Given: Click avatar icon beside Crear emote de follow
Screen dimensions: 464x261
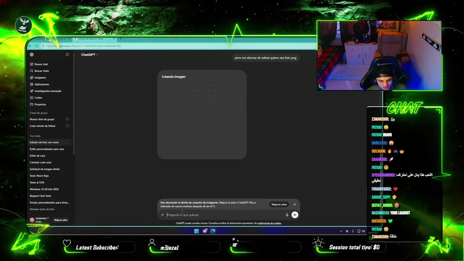Looking at the screenshot, I should click(x=67, y=126).
